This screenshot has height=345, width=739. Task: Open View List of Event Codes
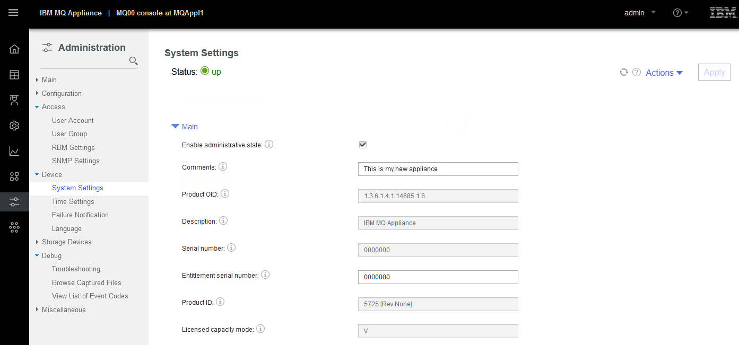(90, 296)
